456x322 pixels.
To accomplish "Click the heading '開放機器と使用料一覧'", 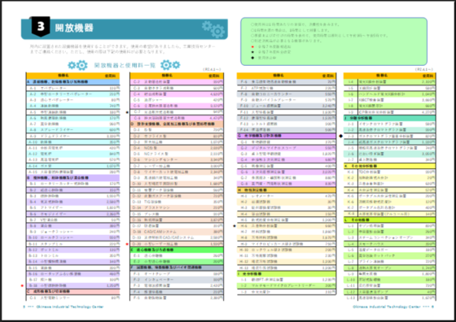I will click(x=125, y=65).
